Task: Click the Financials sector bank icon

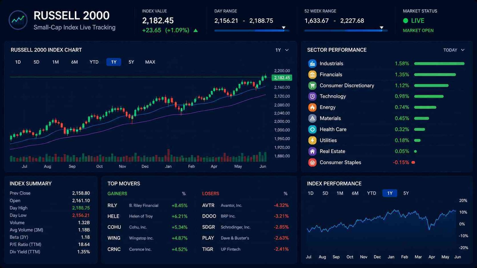Action: (312, 74)
